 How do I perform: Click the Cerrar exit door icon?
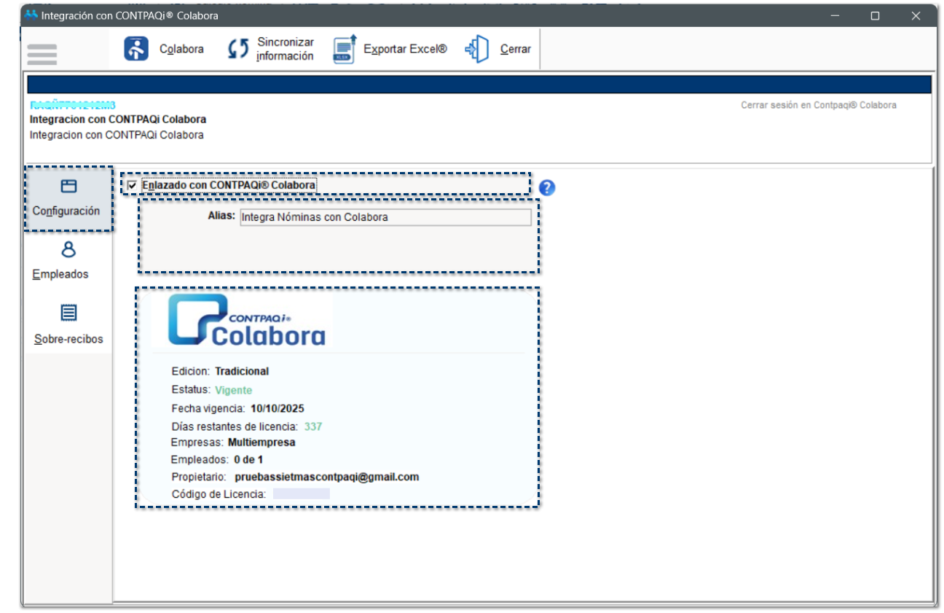point(477,49)
